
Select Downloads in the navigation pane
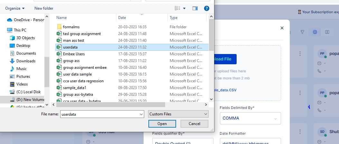point(26,61)
